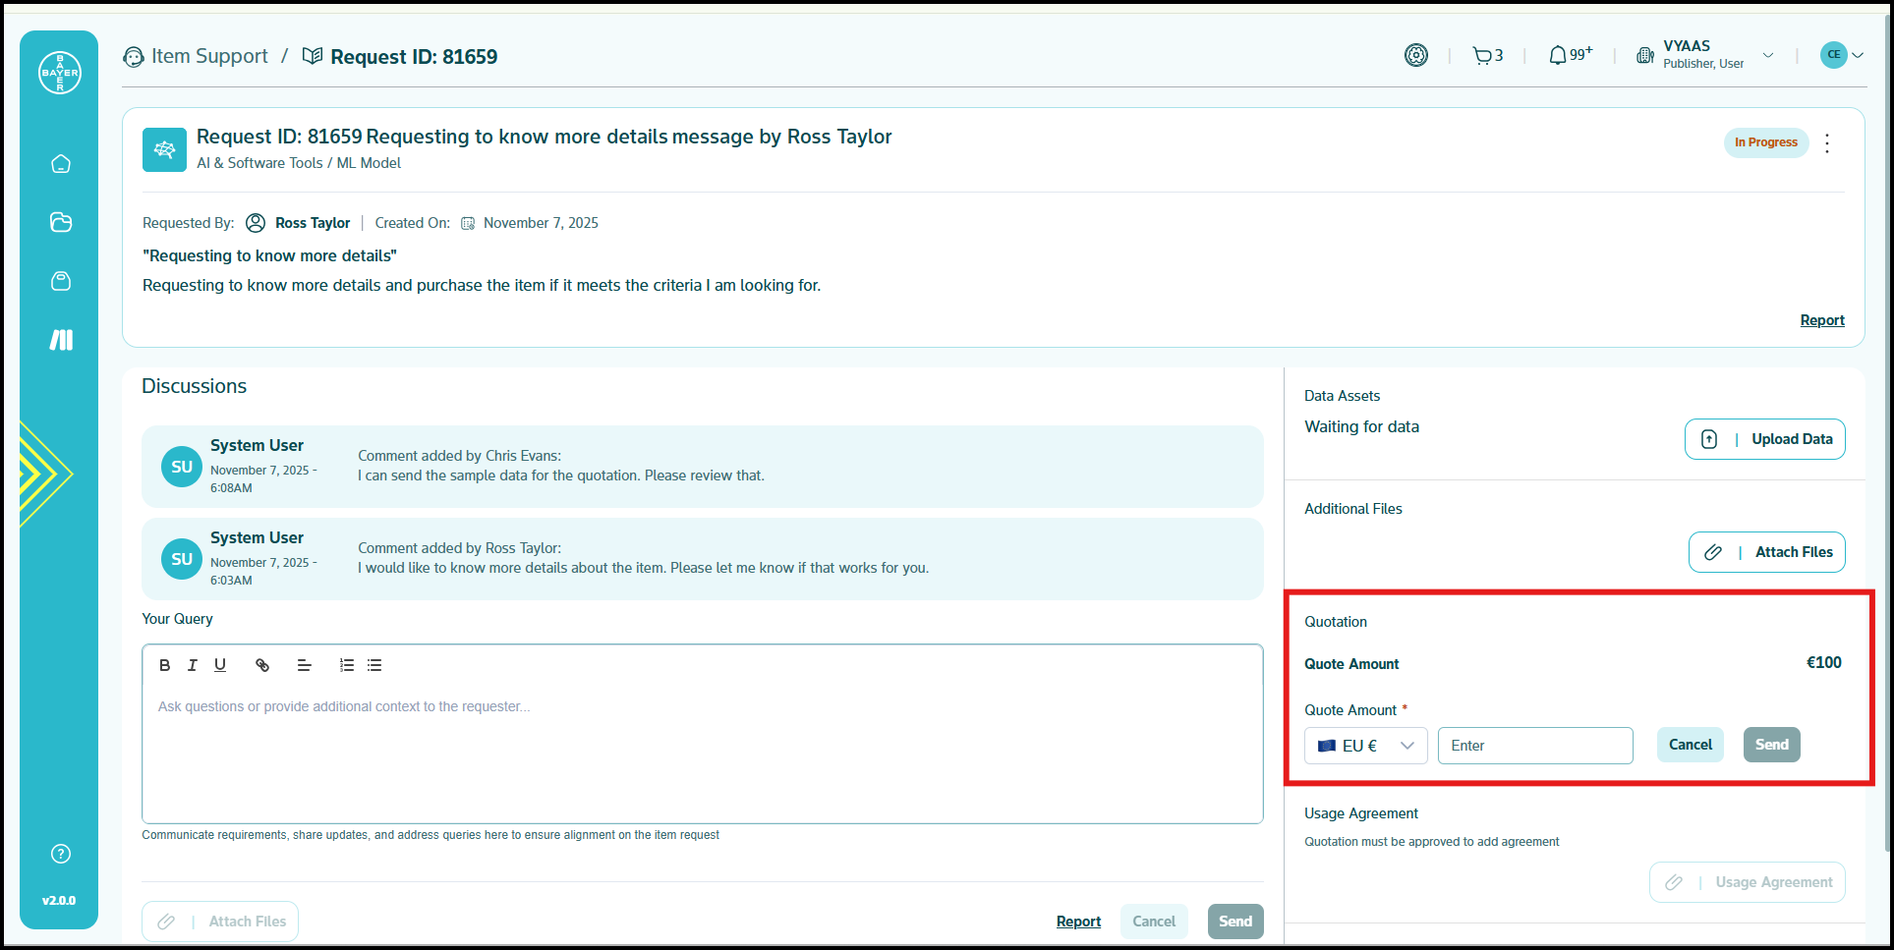Toggle bold formatting in query editor
Screen dimensions: 1894x950
165,665
